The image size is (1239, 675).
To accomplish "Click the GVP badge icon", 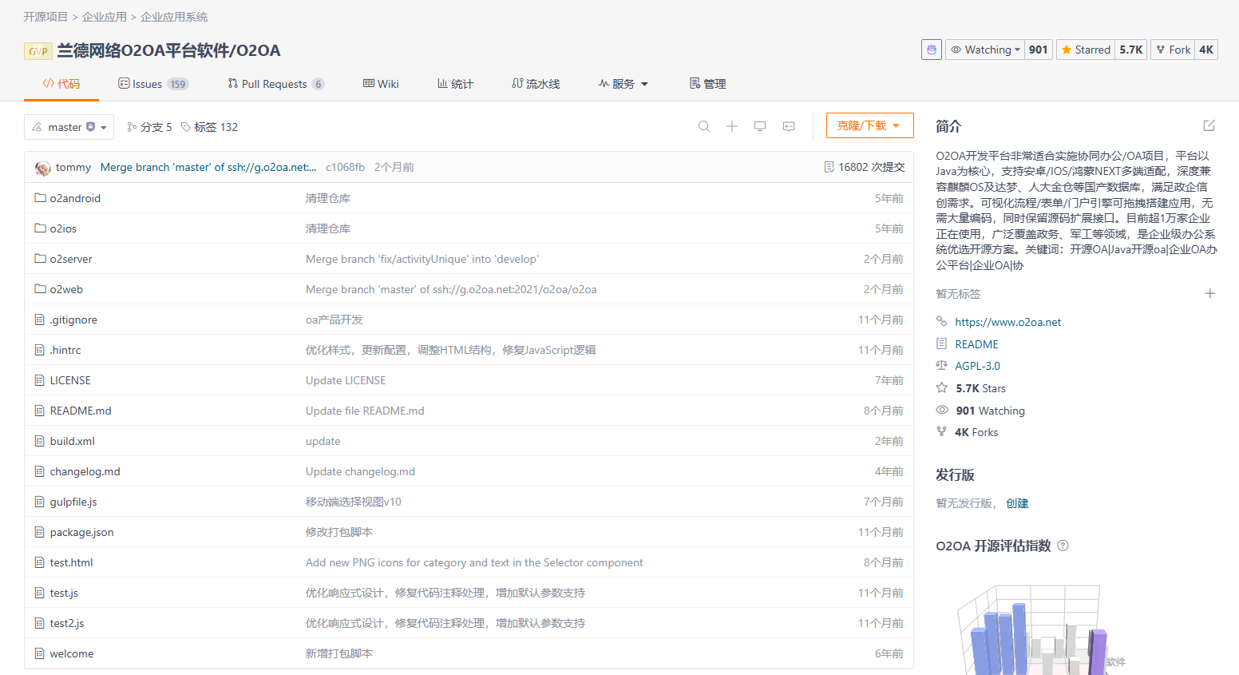I will pos(38,51).
